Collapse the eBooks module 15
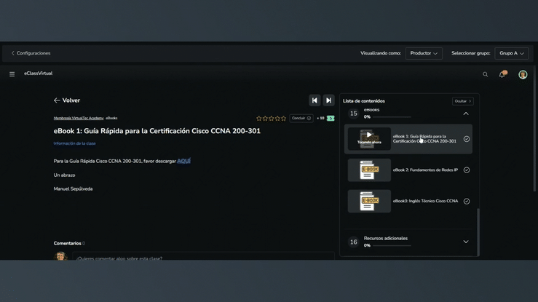538x302 pixels. pyautogui.click(x=466, y=114)
